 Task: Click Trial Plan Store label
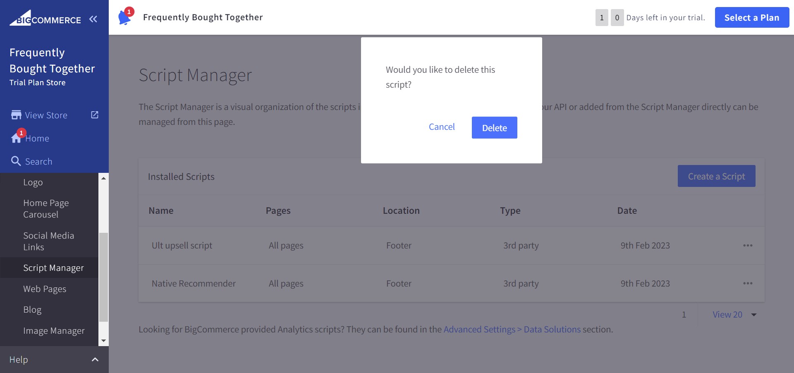[38, 83]
